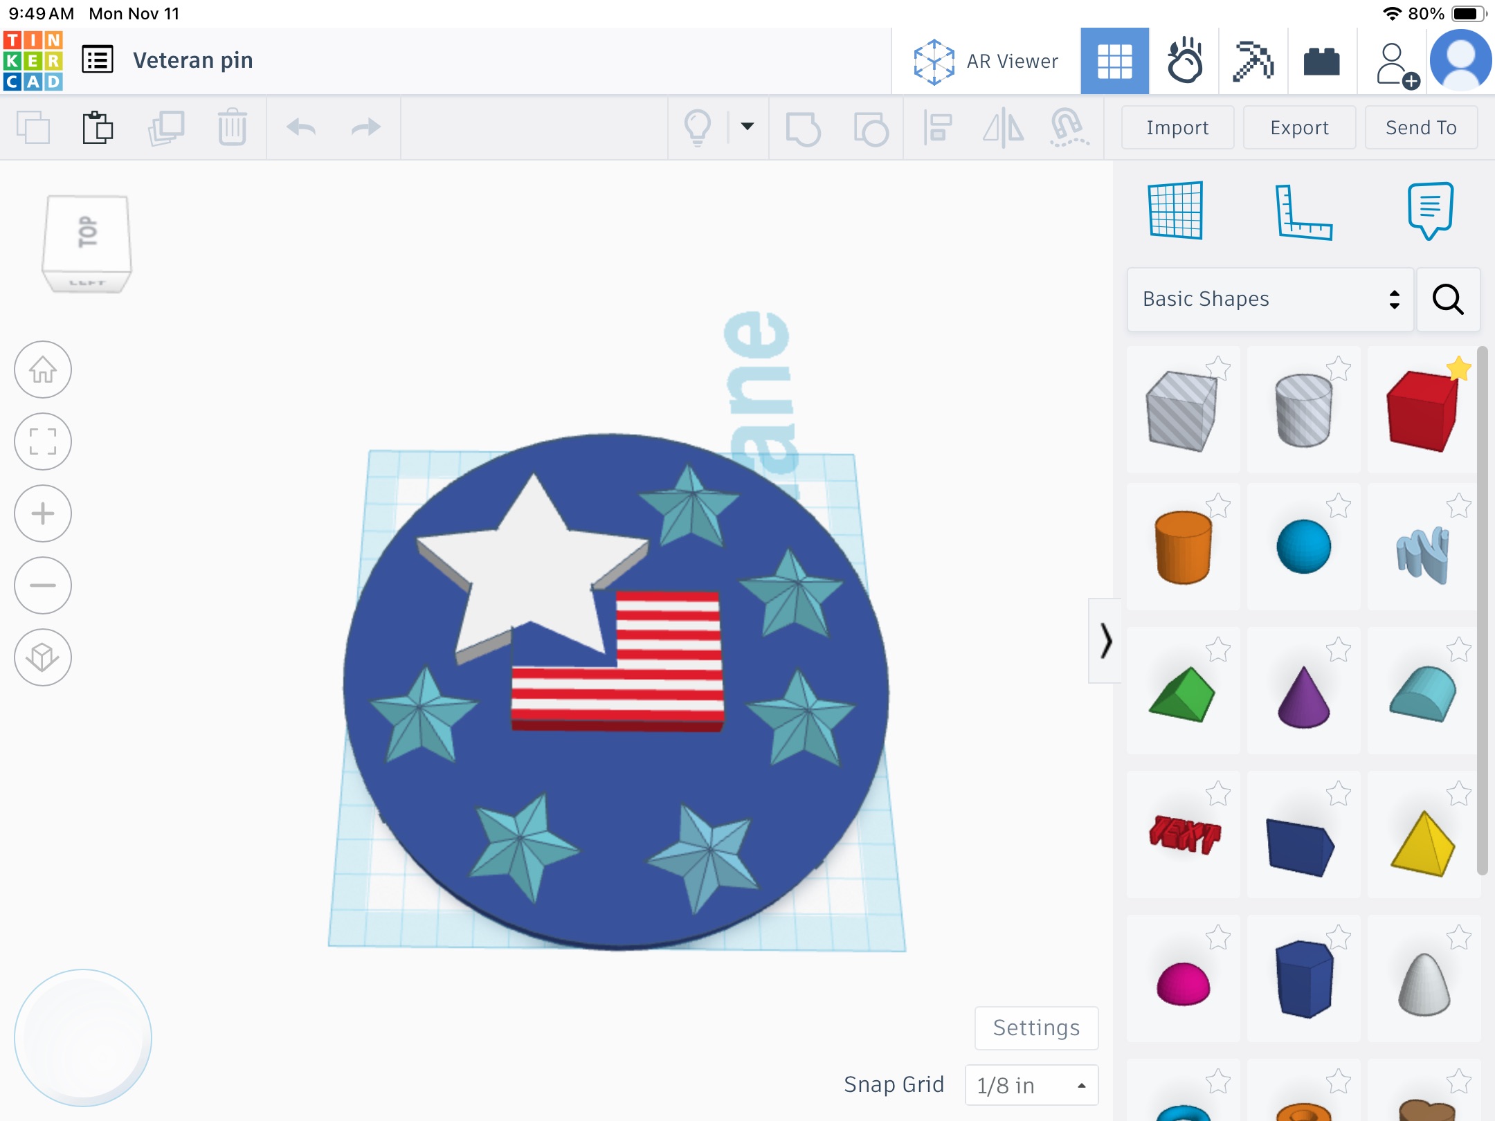Select the Cylinder hole shape
This screenshot has height=1121, width=1495.
(1303, 411)
